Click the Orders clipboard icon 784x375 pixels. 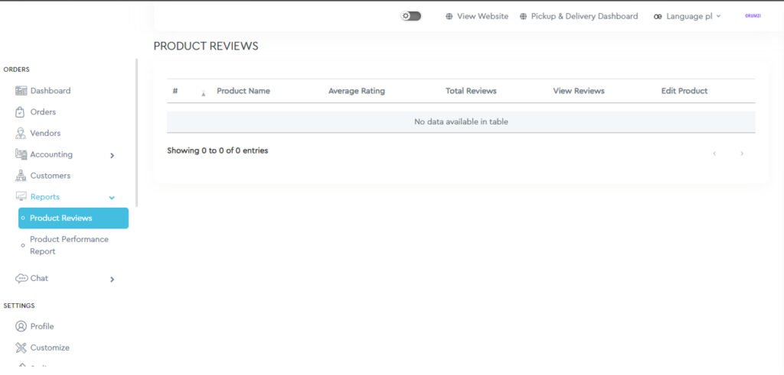pyautogui.click(x=21, y=112)
